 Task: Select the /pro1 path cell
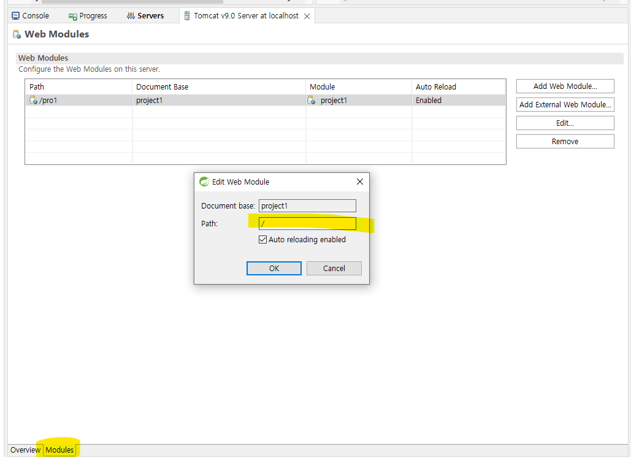pos(78,100)
